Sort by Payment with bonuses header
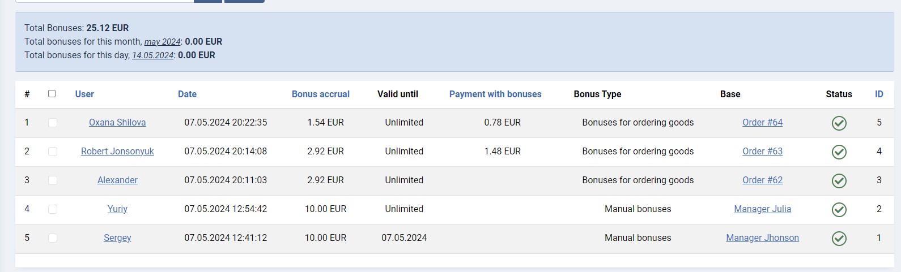 point(495,94)
